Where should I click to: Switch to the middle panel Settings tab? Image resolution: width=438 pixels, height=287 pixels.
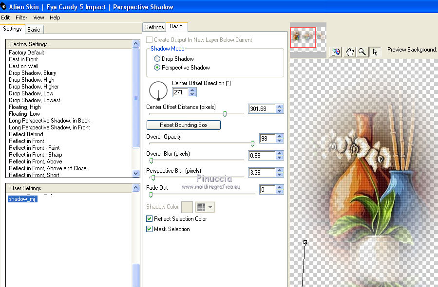coord(154,27)
